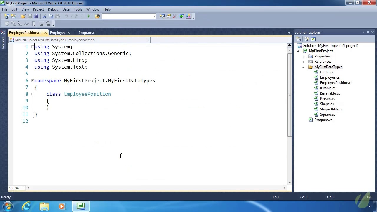
Task: Click the uncomment selected lines icon
Action: point(48,24)
